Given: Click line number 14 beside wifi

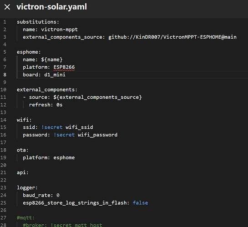Looking at the screenshot, I should pos(3,120).
